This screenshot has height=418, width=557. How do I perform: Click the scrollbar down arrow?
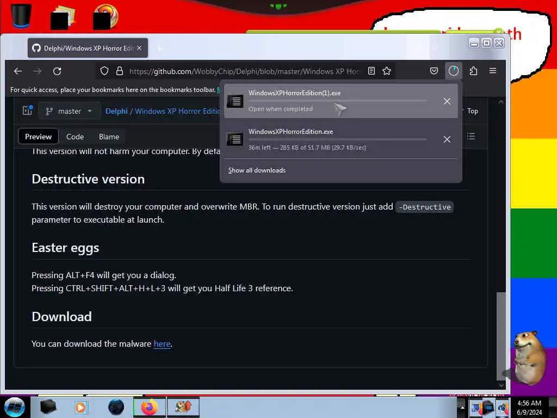(501, 385)
